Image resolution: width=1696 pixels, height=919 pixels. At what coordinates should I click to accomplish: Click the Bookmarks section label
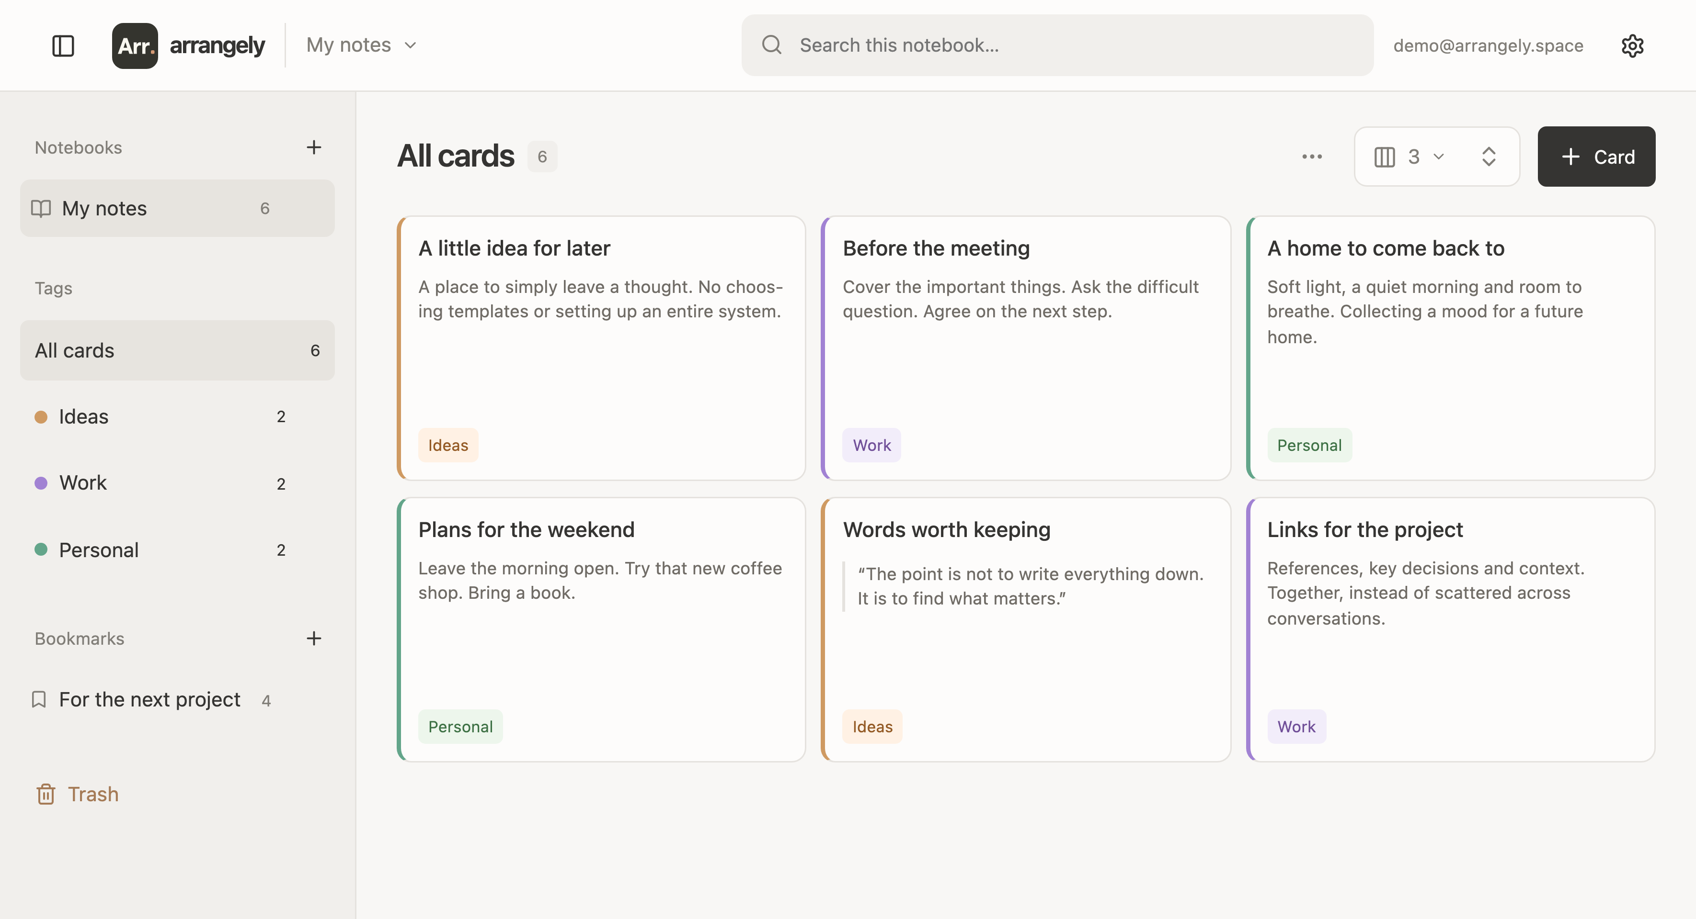(79, 638)
